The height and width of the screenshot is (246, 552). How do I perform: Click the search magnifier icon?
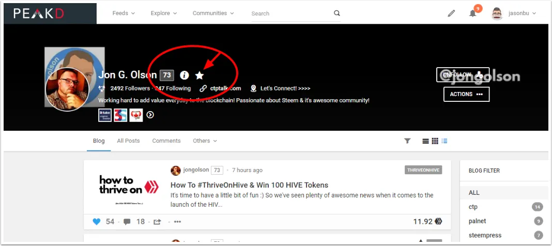[337, 13]
